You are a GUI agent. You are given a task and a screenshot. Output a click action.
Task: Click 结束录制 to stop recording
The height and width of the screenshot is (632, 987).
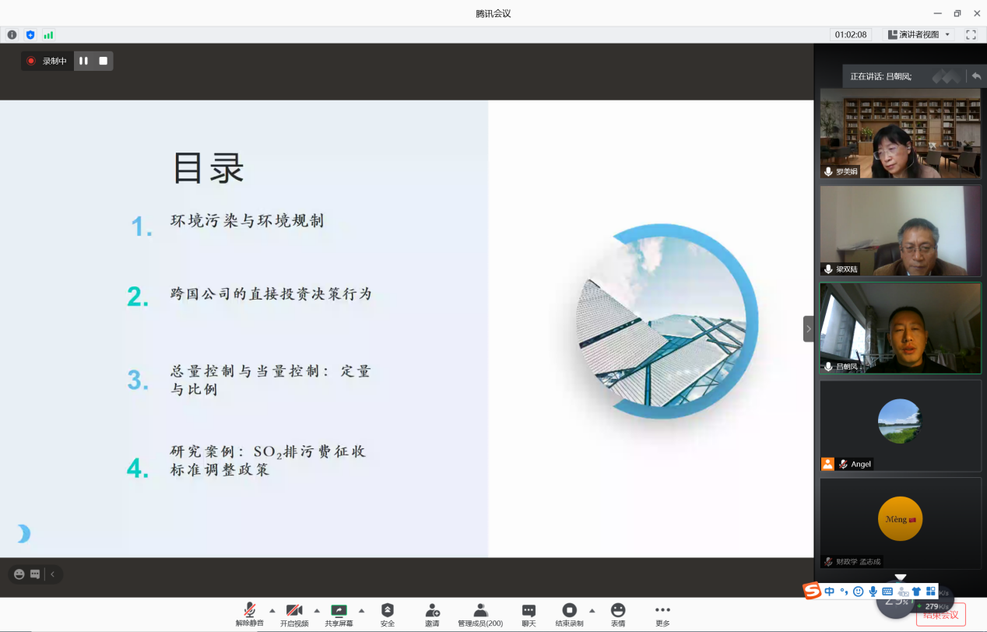click(x=569, y=611)
